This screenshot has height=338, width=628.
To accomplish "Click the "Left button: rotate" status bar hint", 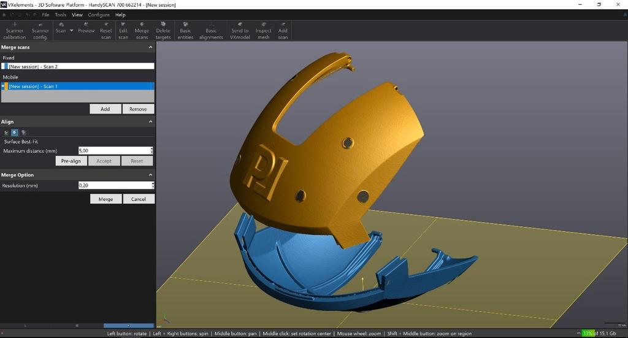I will [x=127, y=333].
